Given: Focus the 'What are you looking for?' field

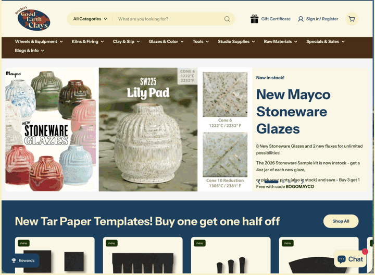Looking at the screenshot, I should [170, 19].
